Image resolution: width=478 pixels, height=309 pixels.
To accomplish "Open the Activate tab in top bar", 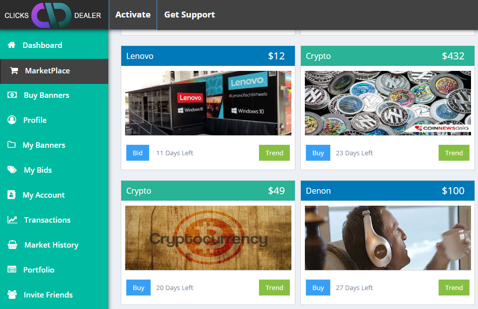I will (133, 14).
